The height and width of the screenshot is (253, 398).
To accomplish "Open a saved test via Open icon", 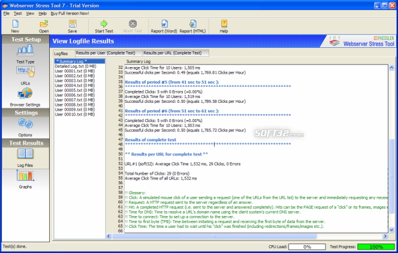I will (x=44, y=26).
